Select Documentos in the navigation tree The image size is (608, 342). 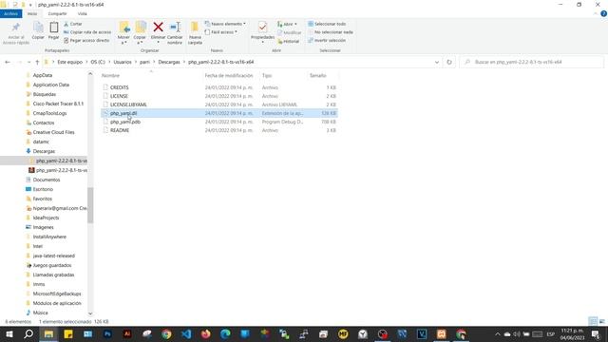47,180
